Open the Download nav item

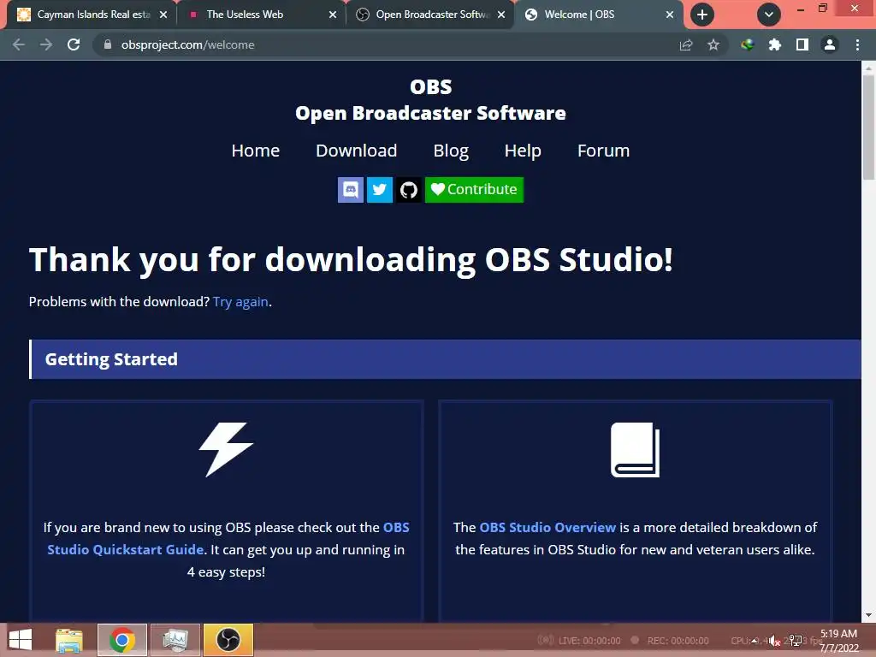[x=357, y=151]
